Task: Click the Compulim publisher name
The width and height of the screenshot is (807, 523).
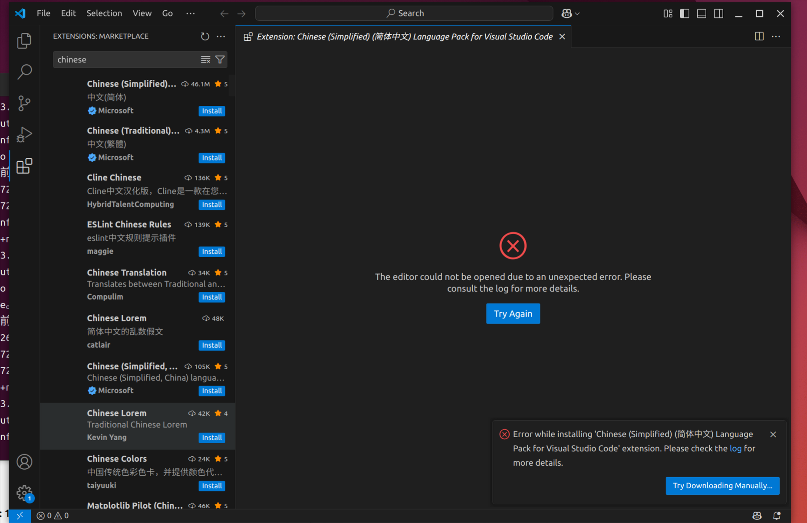Action: coord(105,297)
